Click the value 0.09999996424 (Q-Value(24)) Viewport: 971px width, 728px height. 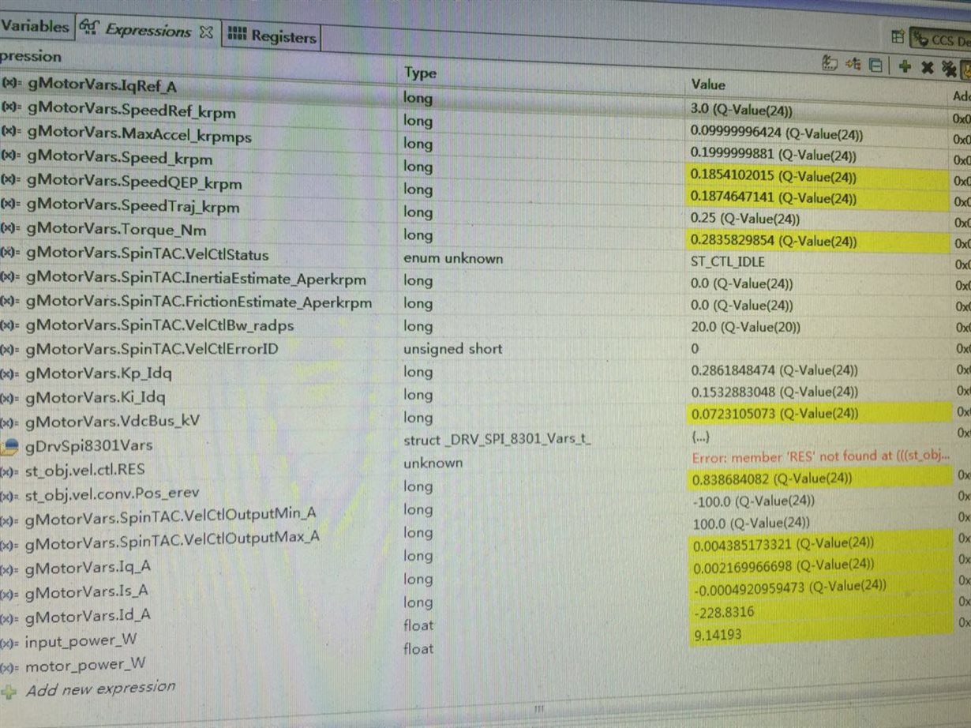pos(777,133)
